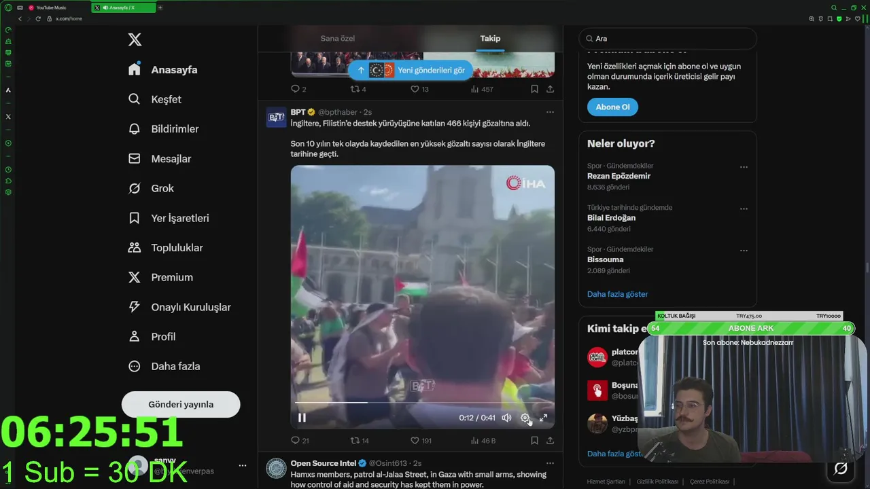Click the Ara search field
Image resolution: width=870 pixels, height=489 pixels.
667,39
